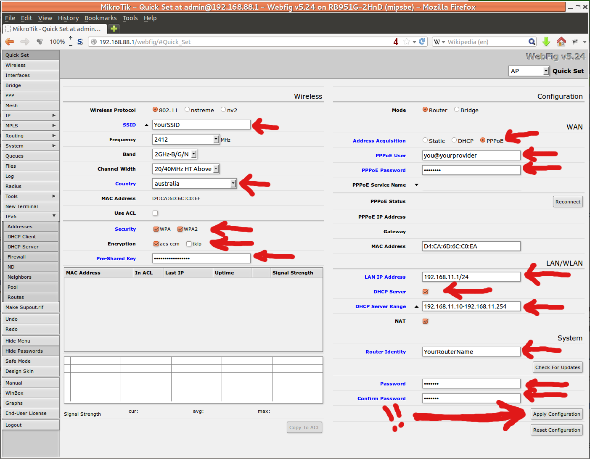Viewport: 590px width, 459px height.
Task: Collapse the SSID field arrow
Action: [146, 125]
